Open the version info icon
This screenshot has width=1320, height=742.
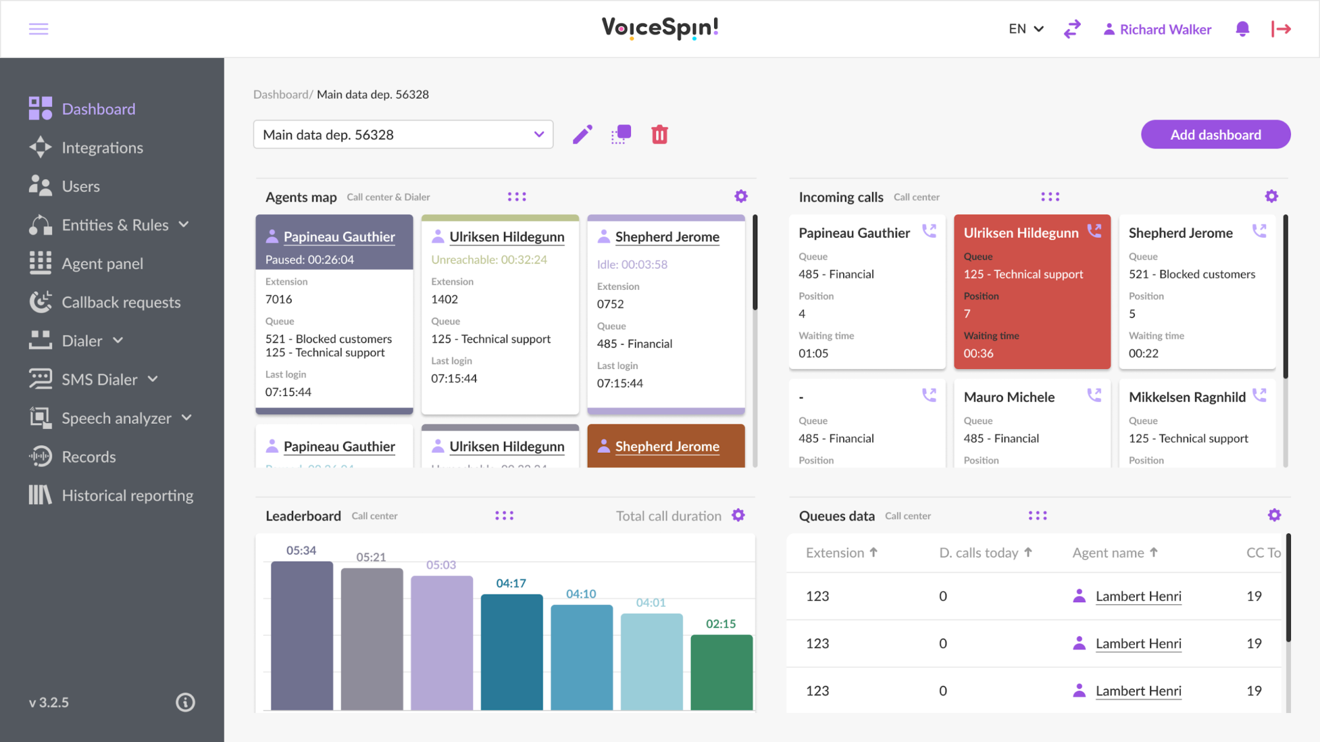(x=185, y=702)
